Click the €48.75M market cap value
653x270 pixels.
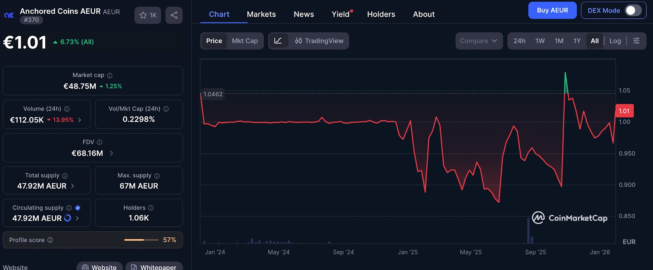[80, 86]
